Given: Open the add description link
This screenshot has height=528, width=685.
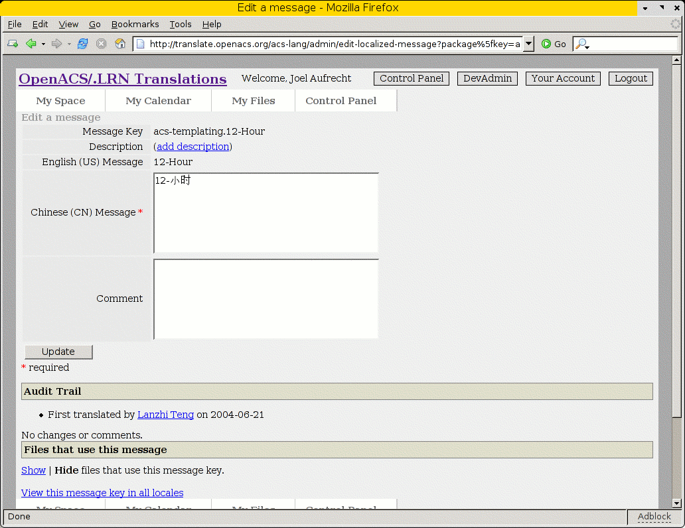Looking at the screenshot, I should (192, 147).
